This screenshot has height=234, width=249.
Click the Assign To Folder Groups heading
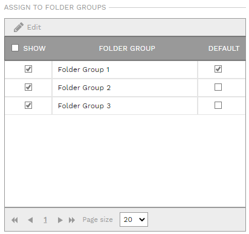55,7
